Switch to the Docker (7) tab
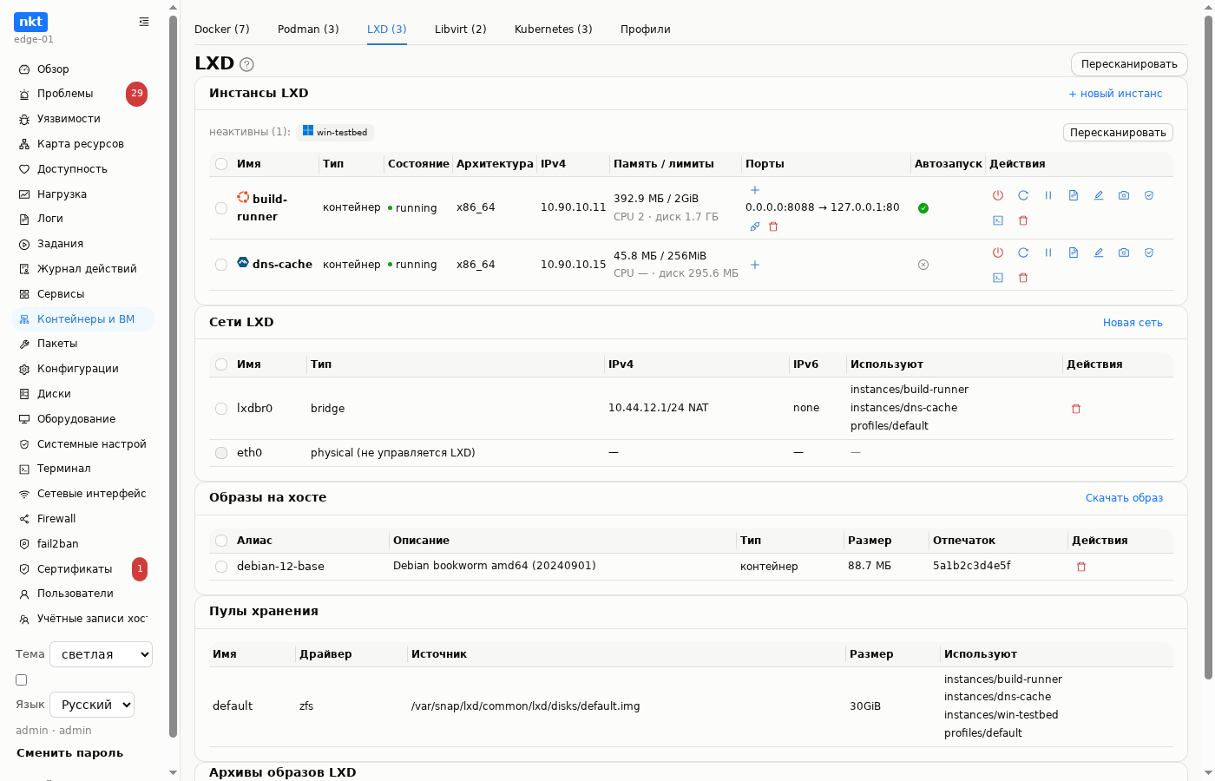This screenshot has height=781, width=1215. tap(222, 30)
